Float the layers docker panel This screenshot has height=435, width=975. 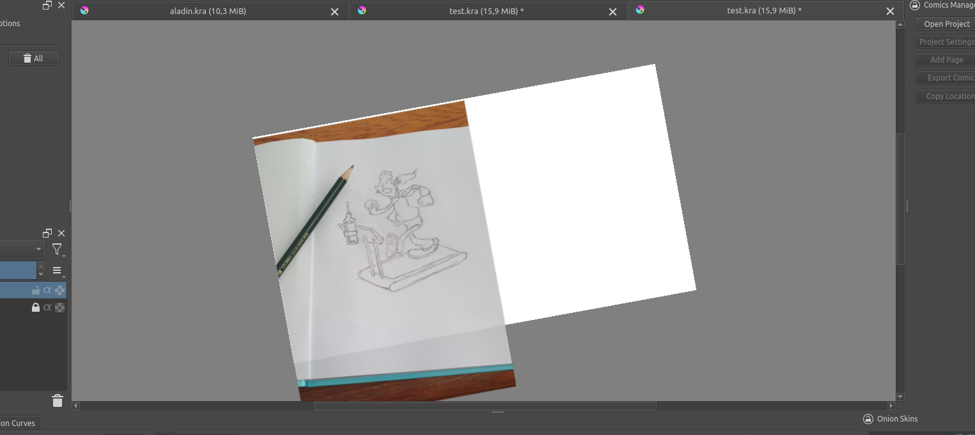(x=47, y=233)
